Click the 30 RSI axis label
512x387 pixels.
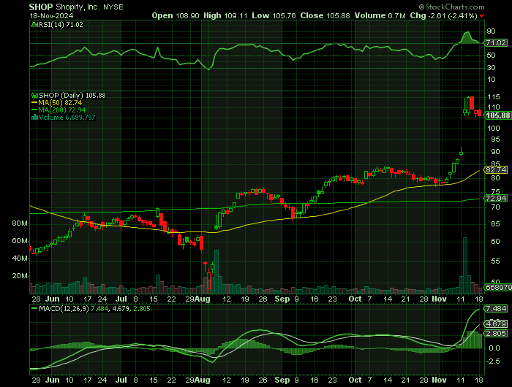[x=491, y=67]
